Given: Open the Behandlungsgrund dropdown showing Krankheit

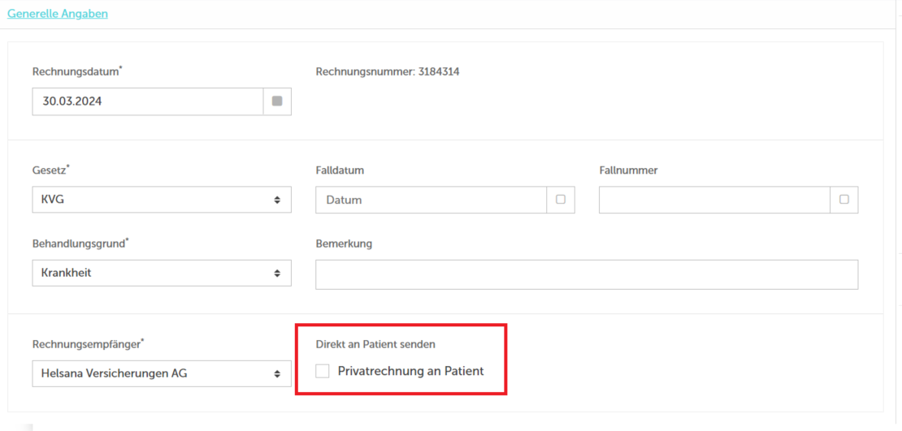Looking at the screenshot, I should tap(162, 273).
